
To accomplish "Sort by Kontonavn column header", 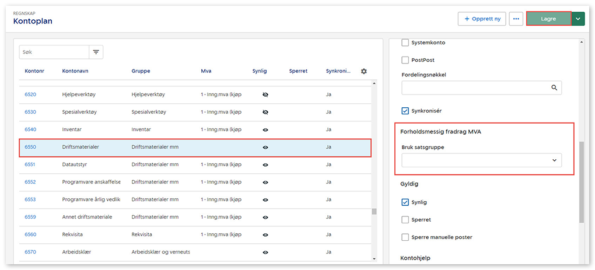I will 75,71.
